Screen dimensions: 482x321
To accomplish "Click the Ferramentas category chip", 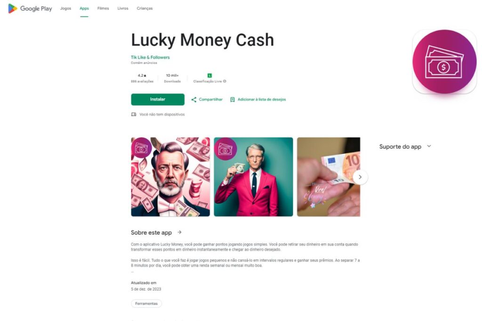I will pos(146,304).
